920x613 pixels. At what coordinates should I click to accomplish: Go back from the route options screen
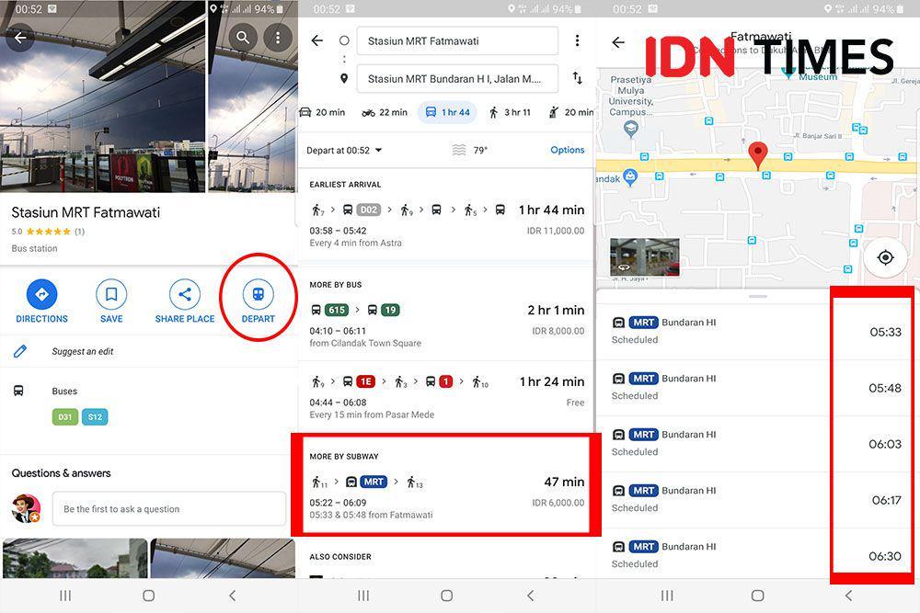[x=317, y=40]
